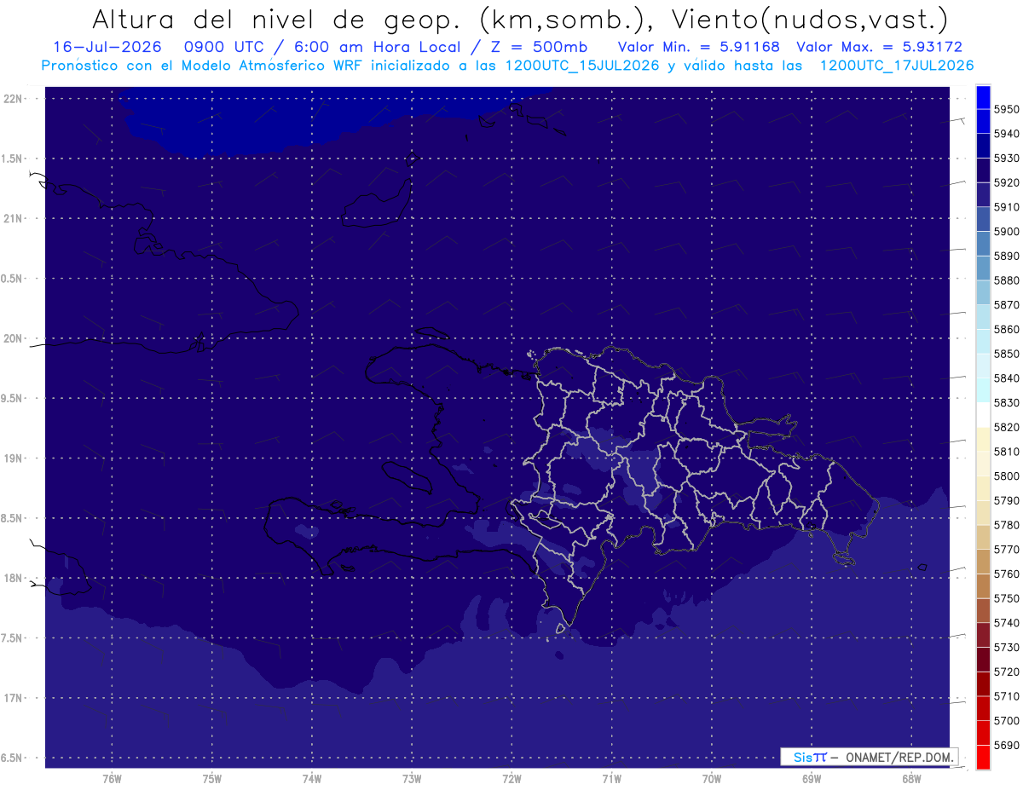The width and height of the screenshot is (1023, 790).
Task: Click the legend value '5690'
Action: coord(1006,745)
